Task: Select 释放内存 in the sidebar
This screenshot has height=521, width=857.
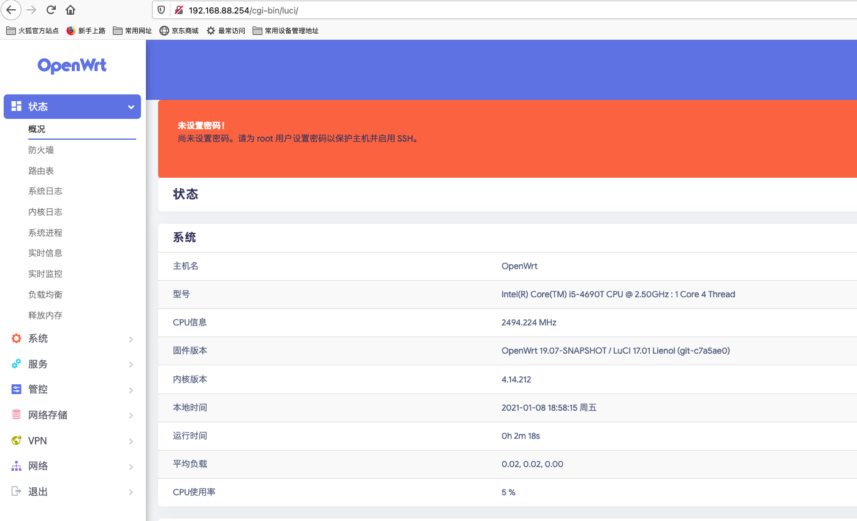Action: tap(45, 316)
